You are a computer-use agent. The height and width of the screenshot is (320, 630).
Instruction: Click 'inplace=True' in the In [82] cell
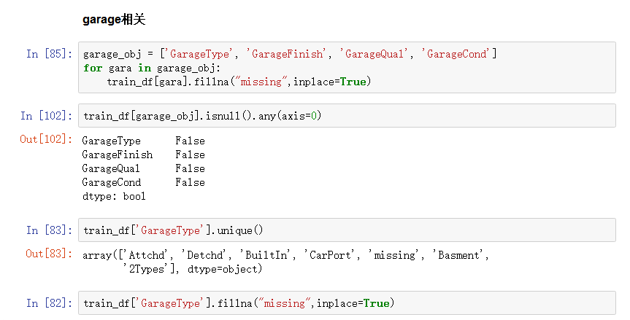pyautogui.click(x=353, y=303)
